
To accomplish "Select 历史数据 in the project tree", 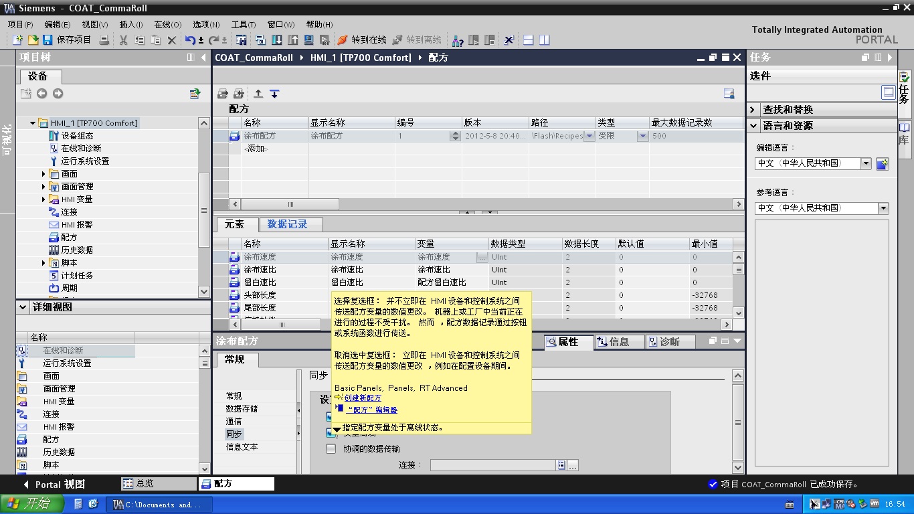I will click(78, 250).
